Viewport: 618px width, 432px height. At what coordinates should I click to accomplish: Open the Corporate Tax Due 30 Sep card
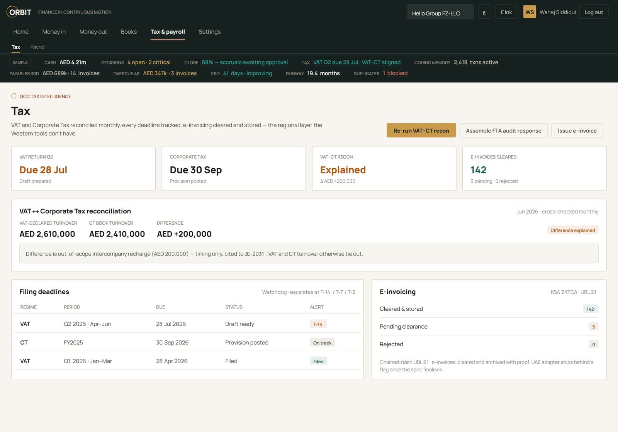234,168
